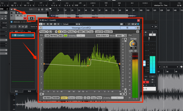The height and width of the screenshot is (111, 183).
Task: Click the Inv curve button
Action: click(89, 98)
